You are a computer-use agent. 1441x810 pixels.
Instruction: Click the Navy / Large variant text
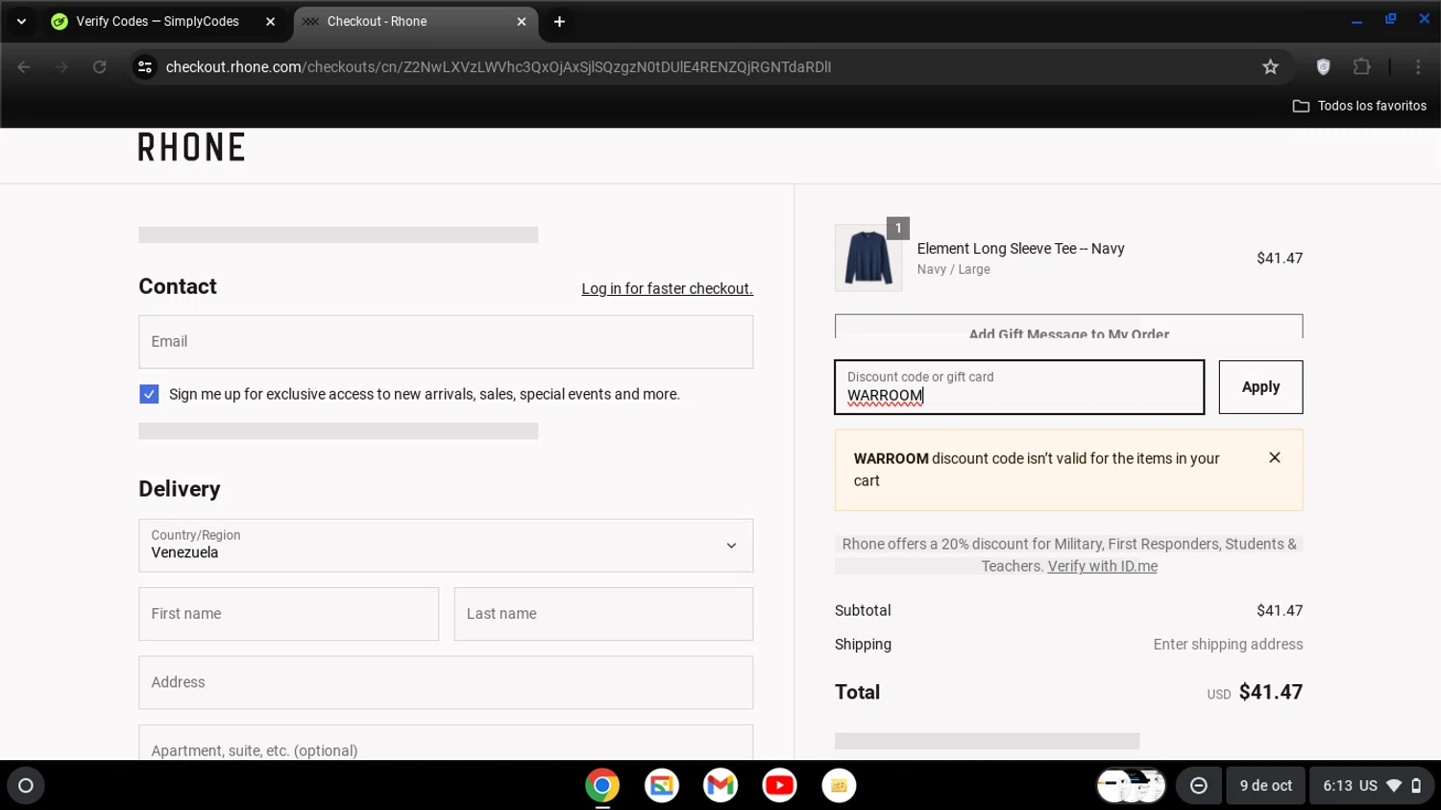pyautogui.click(x=953, y=270)
